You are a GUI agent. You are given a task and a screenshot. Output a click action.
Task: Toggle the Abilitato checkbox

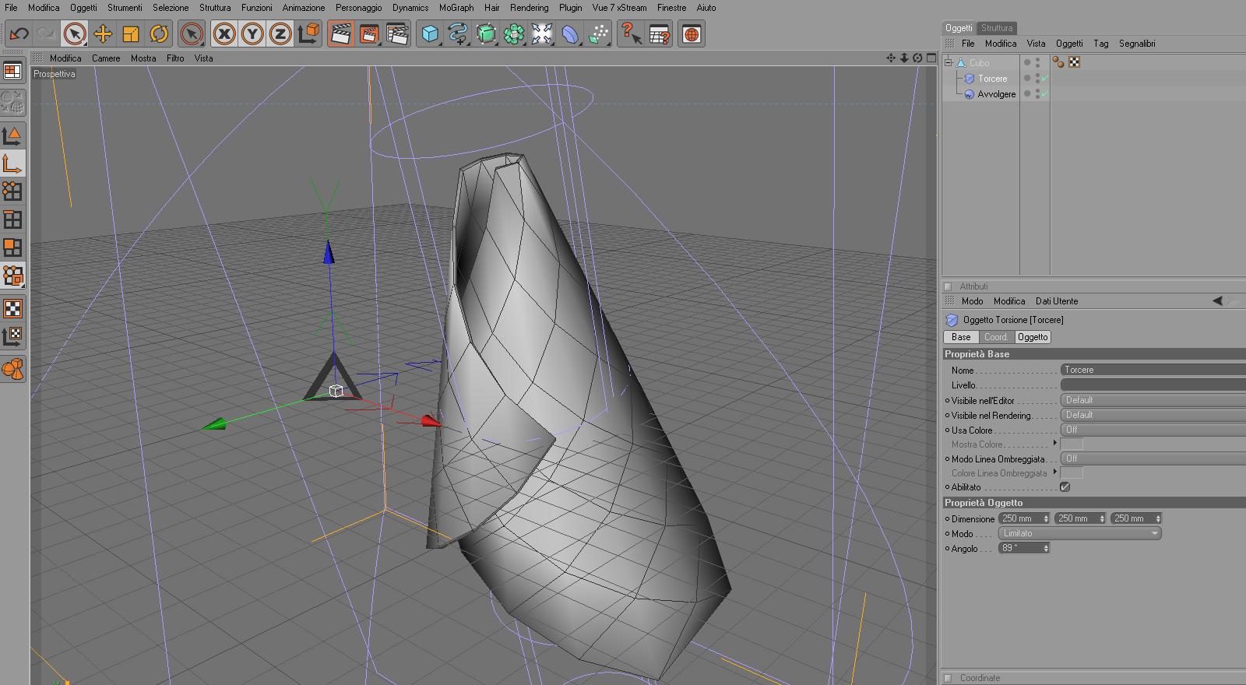click(x=1065, y=487)
